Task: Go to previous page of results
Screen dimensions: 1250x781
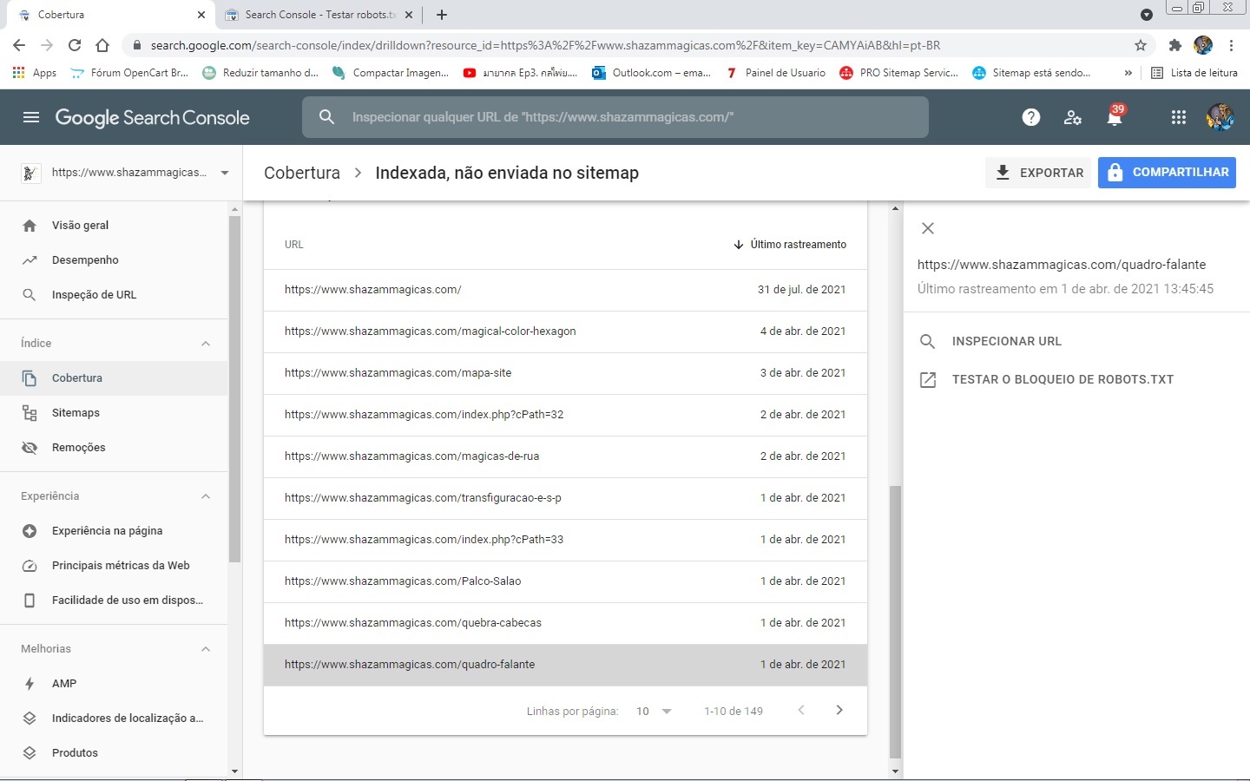Action: point(801,710)
